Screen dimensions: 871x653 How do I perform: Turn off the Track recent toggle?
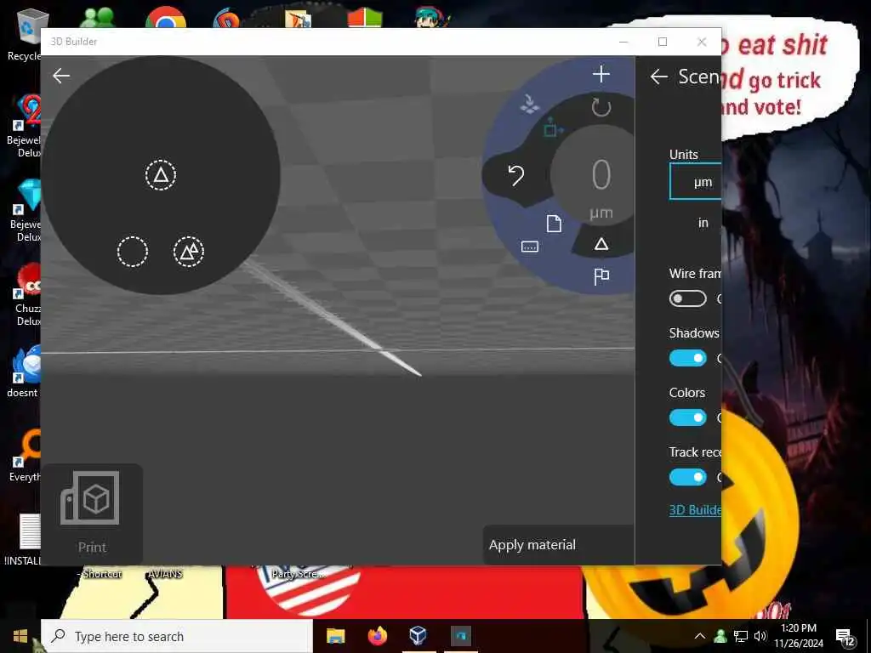(x=687, y=477)
